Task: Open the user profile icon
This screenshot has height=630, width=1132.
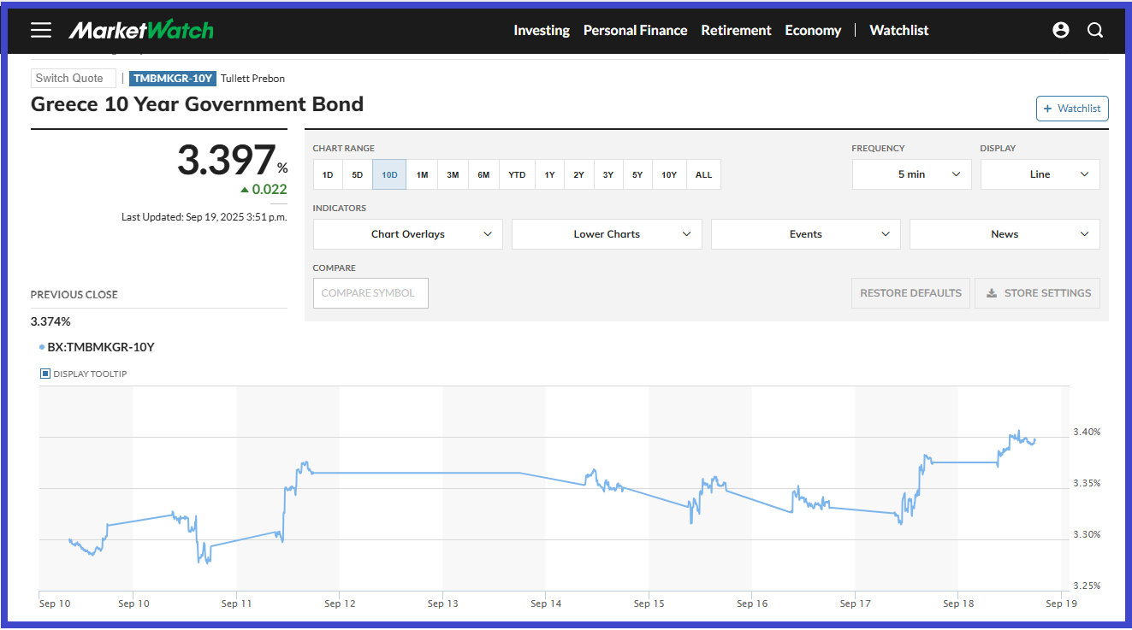Action: pos(1061,30)
